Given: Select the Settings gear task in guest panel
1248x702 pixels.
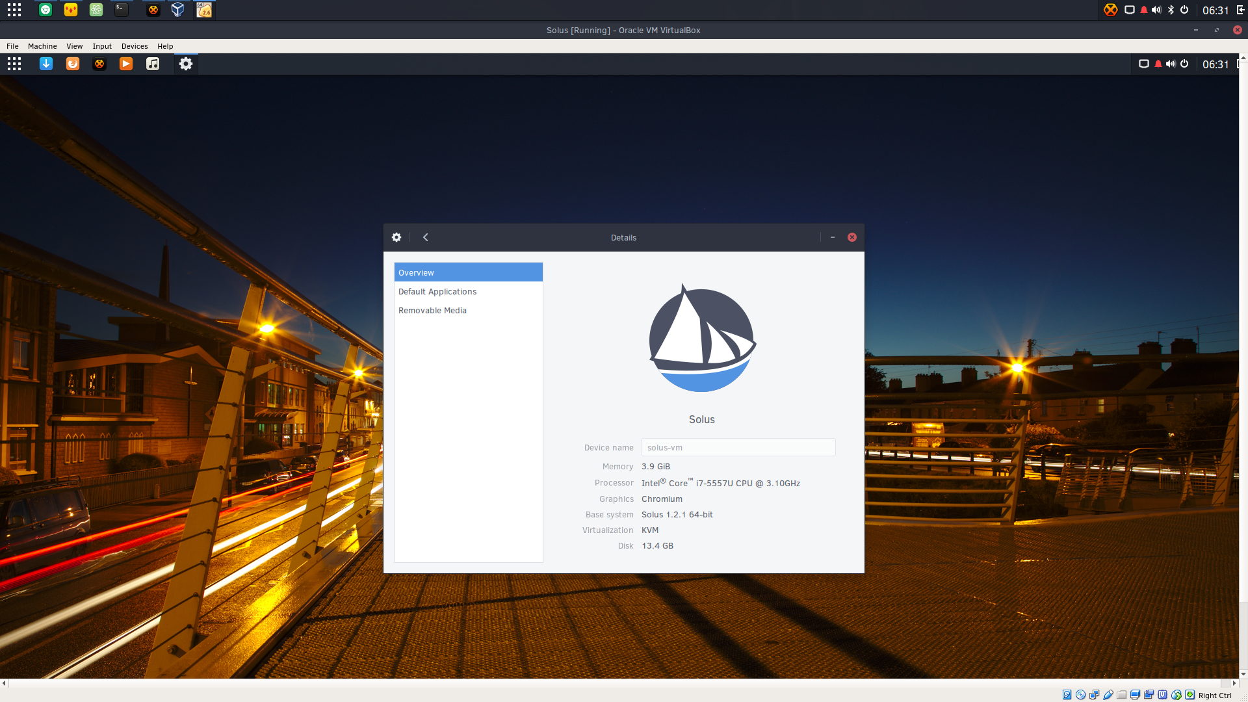Looking at the screenshot, I should point(186,64).
